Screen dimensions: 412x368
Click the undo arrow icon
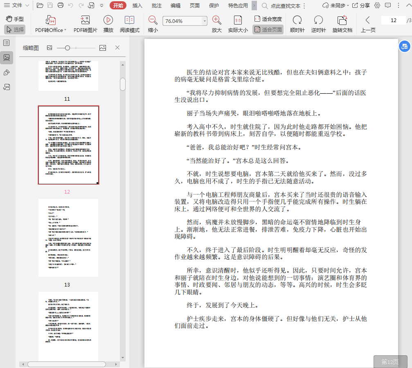coord(70,5)
